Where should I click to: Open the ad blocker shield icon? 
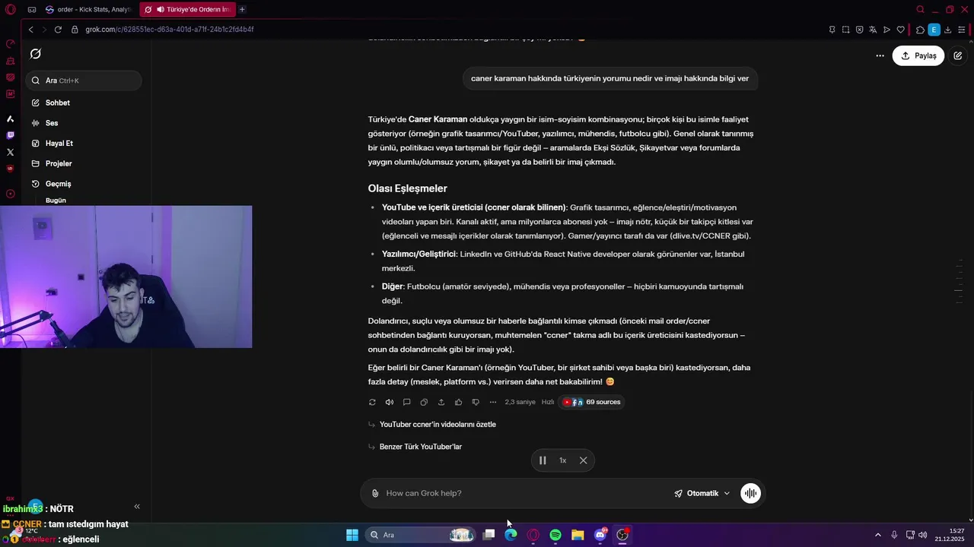(x=859, y=30)
